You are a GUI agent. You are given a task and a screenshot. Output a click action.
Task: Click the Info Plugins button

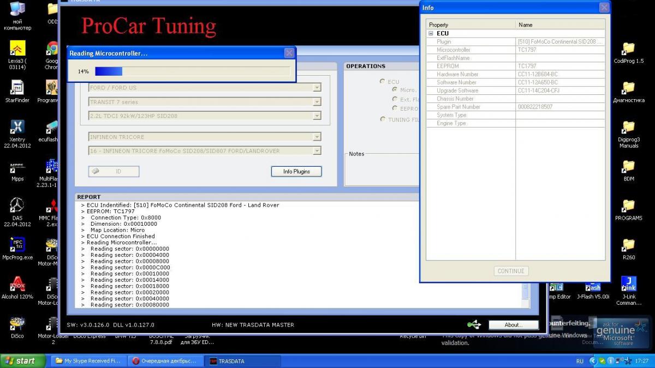coord(296,171)
